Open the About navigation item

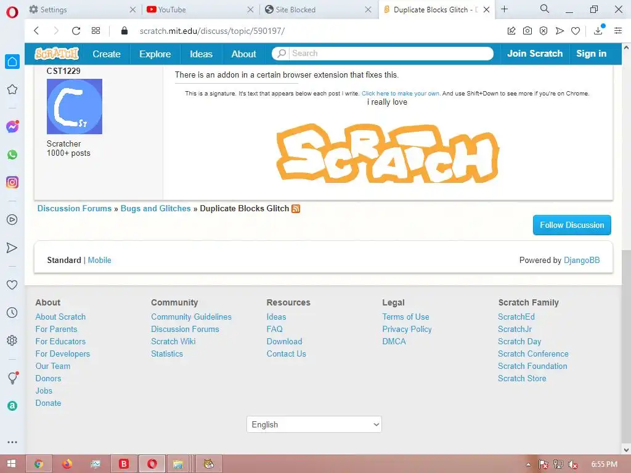(243, 54)
